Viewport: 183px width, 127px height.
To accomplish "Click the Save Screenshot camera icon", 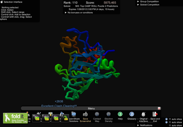I will (85, 114).
